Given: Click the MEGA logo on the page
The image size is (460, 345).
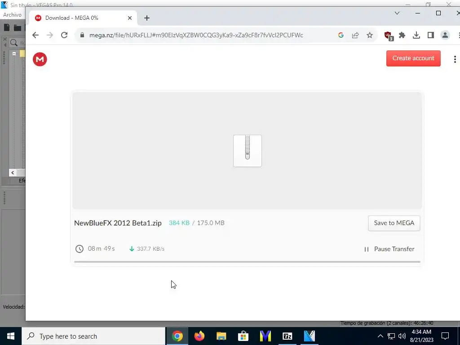Looking at the screenshot, I should pos(40,59).
